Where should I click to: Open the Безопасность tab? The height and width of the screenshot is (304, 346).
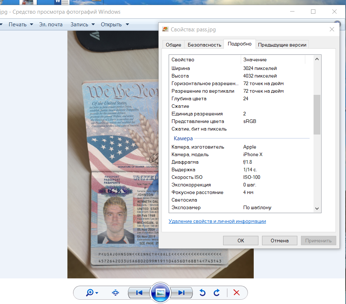[x=204, y=45]
